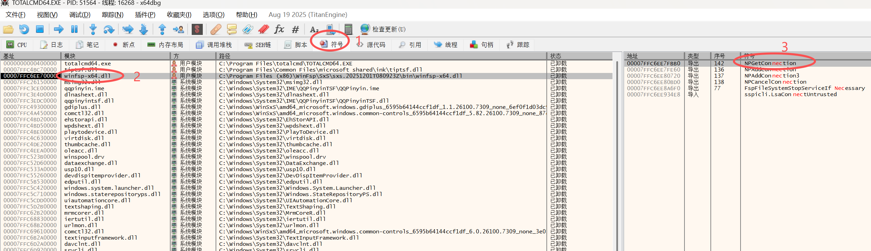
Task: Stop debugging with the blue square icon
Action: click(40, 29)
